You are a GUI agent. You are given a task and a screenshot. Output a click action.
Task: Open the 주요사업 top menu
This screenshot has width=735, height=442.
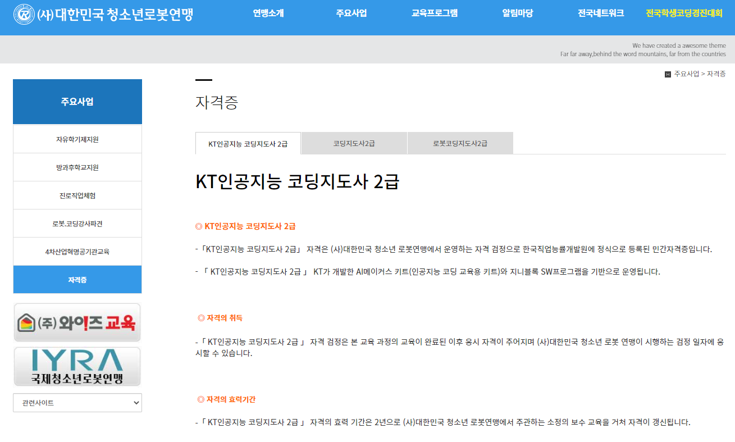(351, 13)
